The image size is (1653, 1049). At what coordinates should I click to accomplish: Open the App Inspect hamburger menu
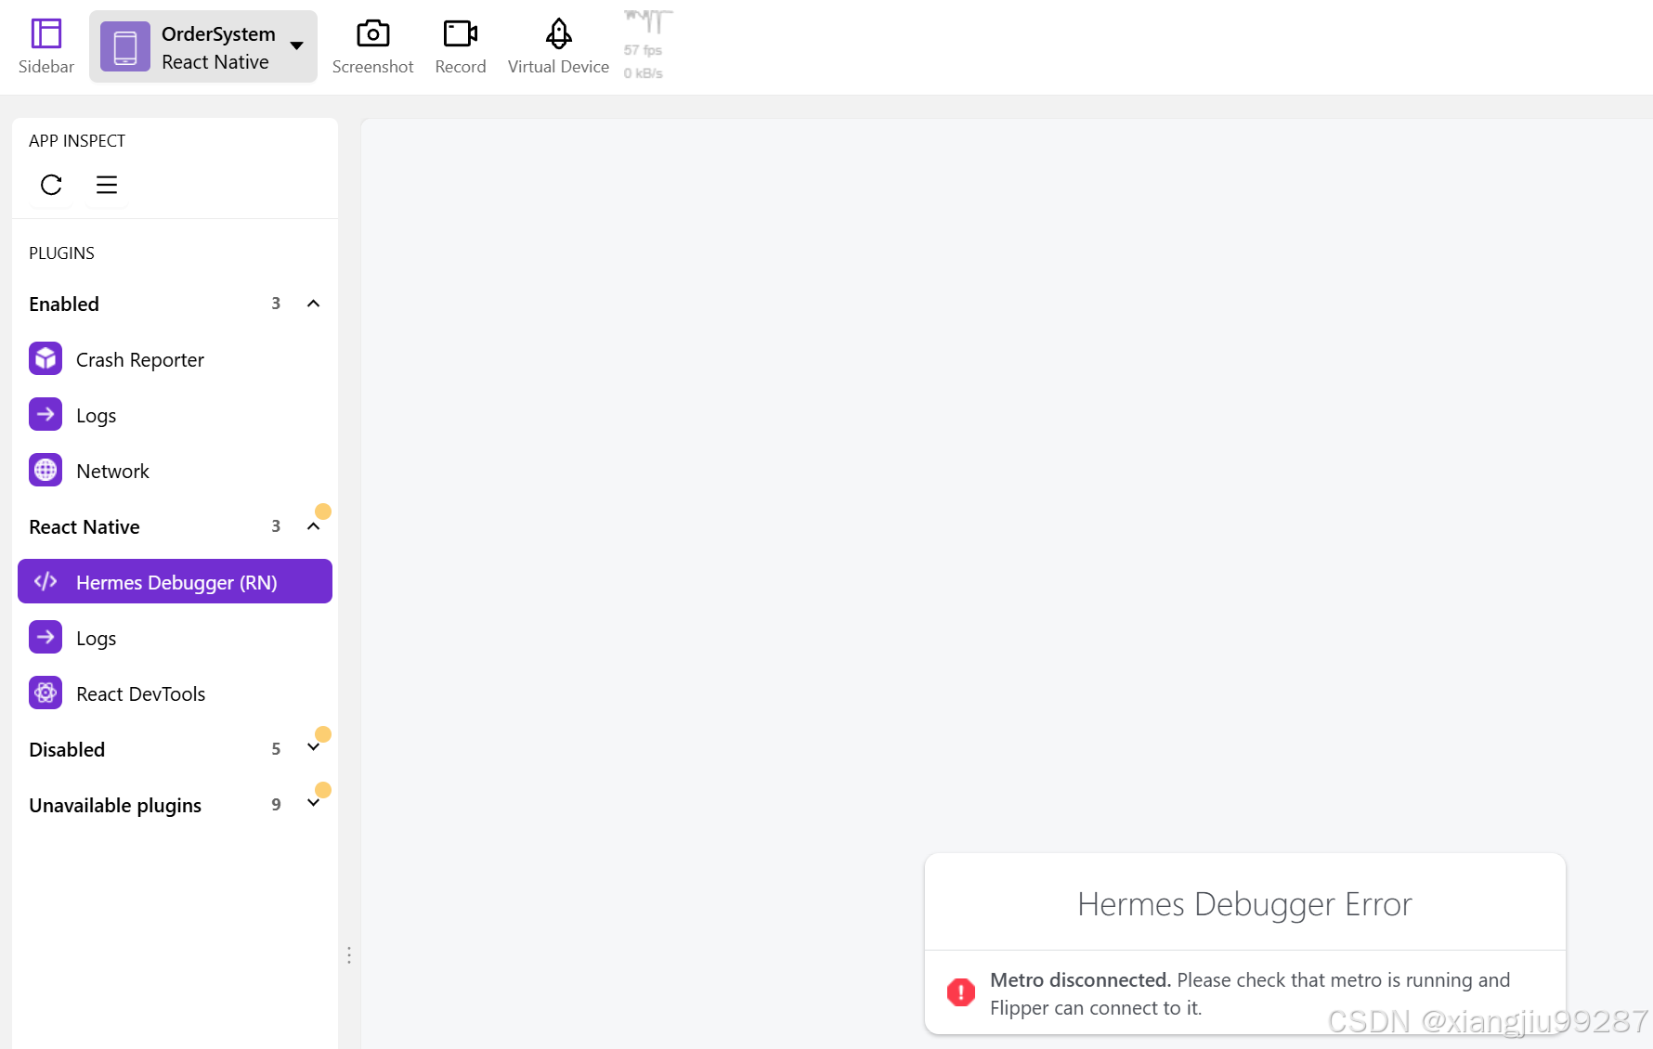[x=107, y=185]
